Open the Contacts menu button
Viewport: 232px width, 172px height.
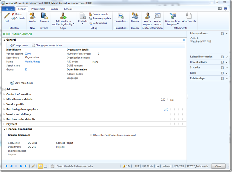tap(83, 18)
